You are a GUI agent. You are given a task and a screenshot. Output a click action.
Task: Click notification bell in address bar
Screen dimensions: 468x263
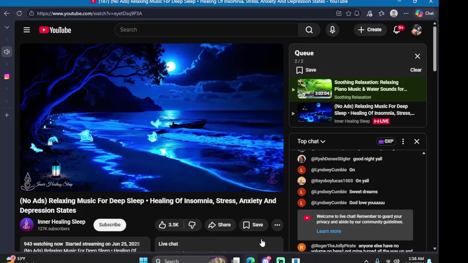coord(357,13)
